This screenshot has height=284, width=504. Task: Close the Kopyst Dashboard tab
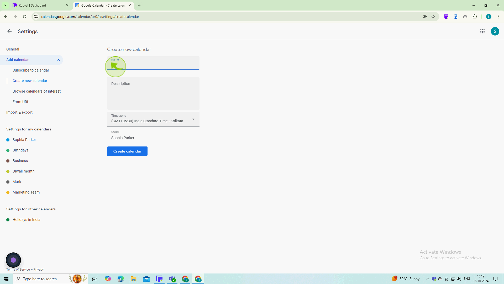[x=67, y=5]
